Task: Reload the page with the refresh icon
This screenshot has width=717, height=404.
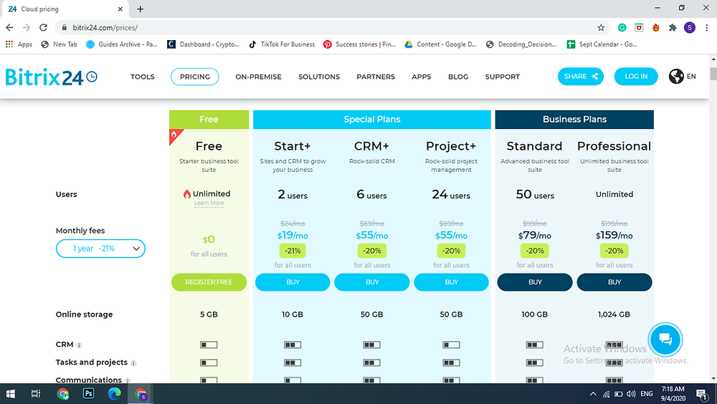Action: (44, 27)
